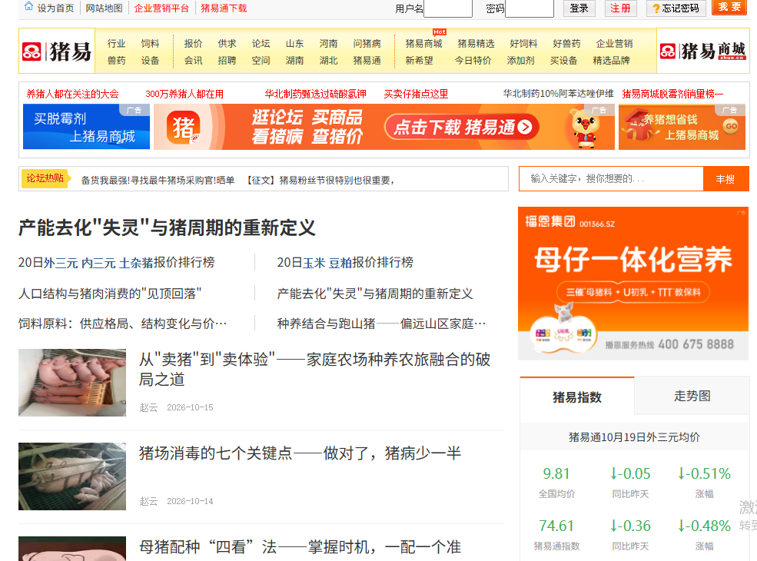Screen dimensions: 757x561
Task: Open the thumbnail for 猪场消毒的七个关键点
Action: pyautogui.click(x=72, y=476)
